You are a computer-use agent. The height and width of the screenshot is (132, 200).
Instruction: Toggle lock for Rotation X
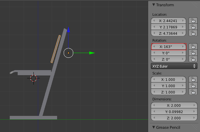(x=193, y=47)
